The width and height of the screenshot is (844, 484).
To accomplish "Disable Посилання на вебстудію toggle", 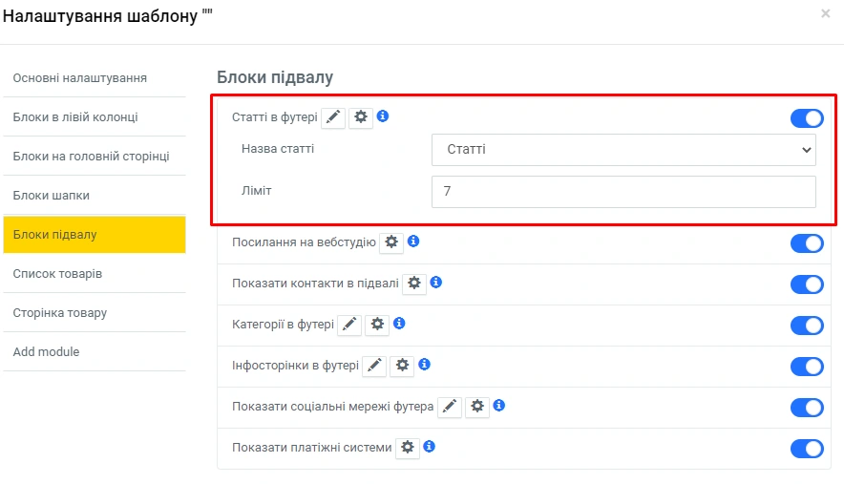I will (807, 243).
